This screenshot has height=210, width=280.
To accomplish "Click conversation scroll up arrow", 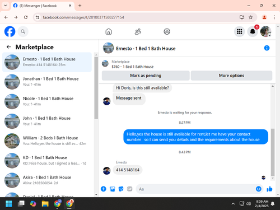I will pos(273,86).
